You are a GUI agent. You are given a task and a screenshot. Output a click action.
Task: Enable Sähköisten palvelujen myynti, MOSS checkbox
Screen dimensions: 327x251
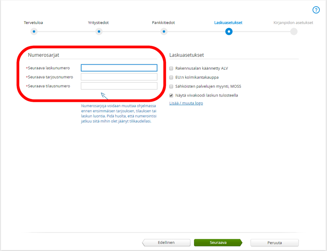tap(171, 86)
